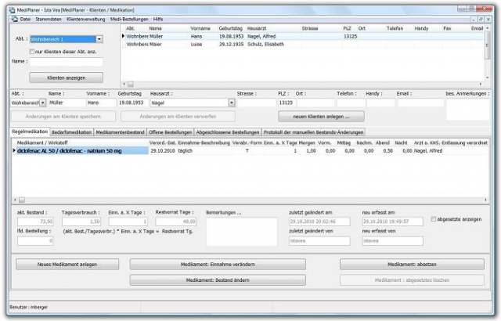Click the PLZ field containing 13125
Viewport: 501px width, 321px height.
pyautogui.click(x=286, y=103)
